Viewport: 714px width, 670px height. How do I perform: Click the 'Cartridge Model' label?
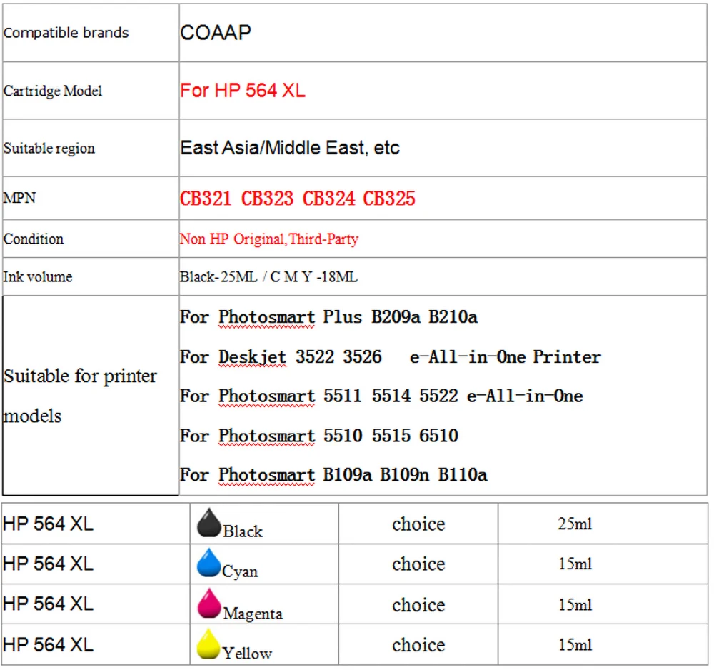click(x=53, y=91)
